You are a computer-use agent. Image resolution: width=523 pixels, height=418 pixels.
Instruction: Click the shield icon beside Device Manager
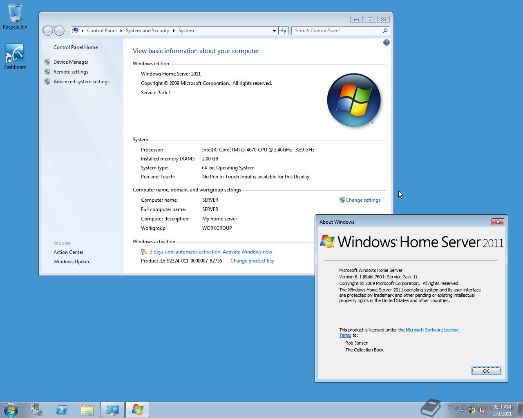pos(47,62)
